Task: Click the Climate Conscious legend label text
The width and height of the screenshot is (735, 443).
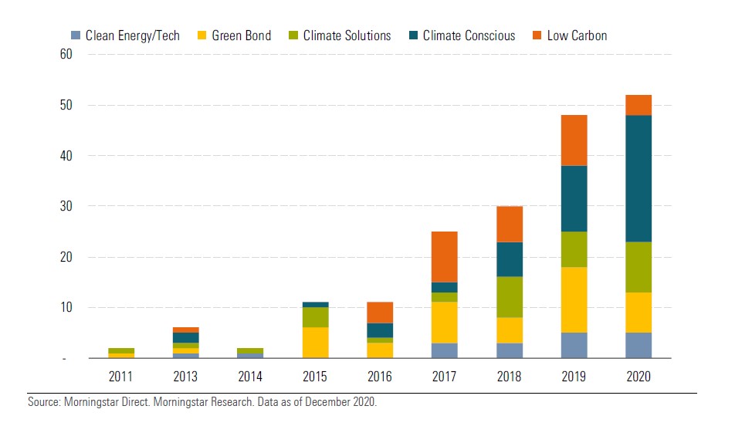Action: (469, 36)
